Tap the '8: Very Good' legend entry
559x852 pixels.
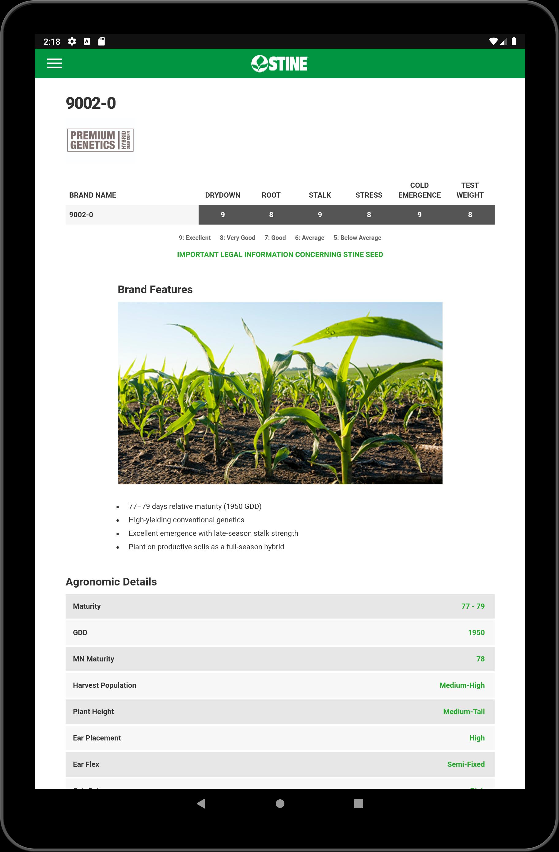pyautogui.click(x=238, y=238)
